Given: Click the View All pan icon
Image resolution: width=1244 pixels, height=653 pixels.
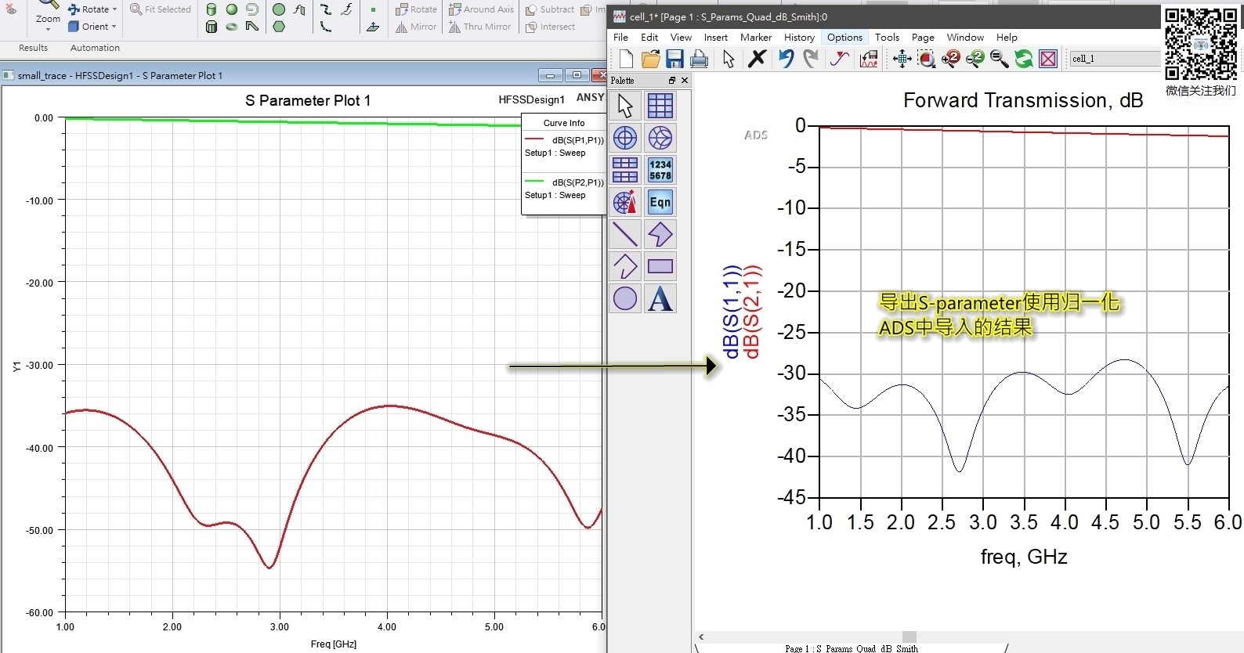Looking at the screenshot, I should pos(902,59).
